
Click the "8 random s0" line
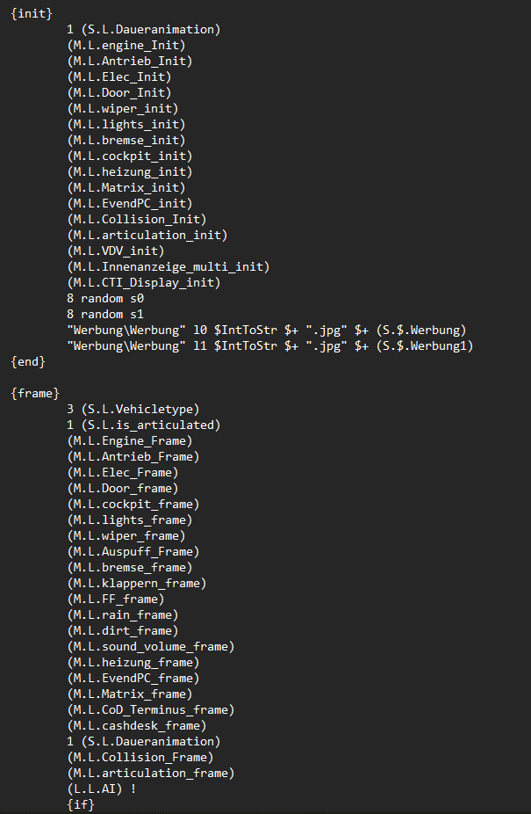pyautogui.click(x=105, y=299)
